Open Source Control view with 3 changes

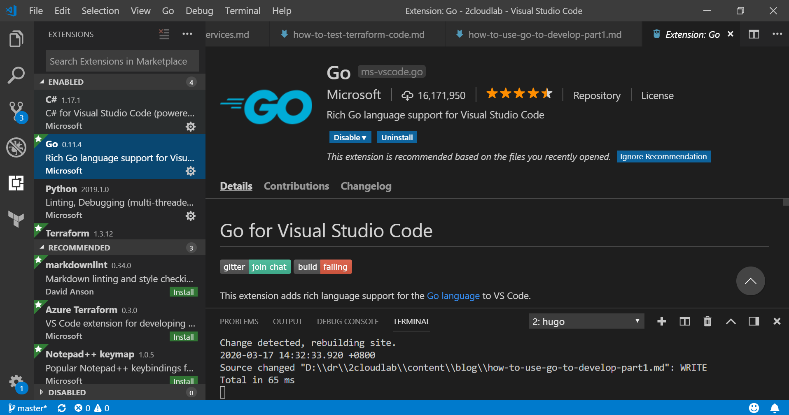point(17,112)
